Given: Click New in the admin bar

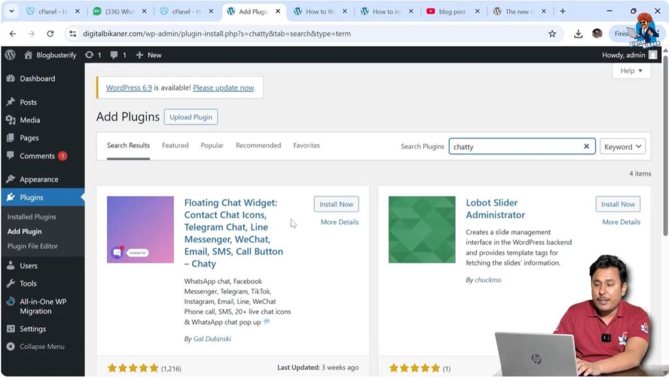Looking at the screenshot, I should point(148,55).
